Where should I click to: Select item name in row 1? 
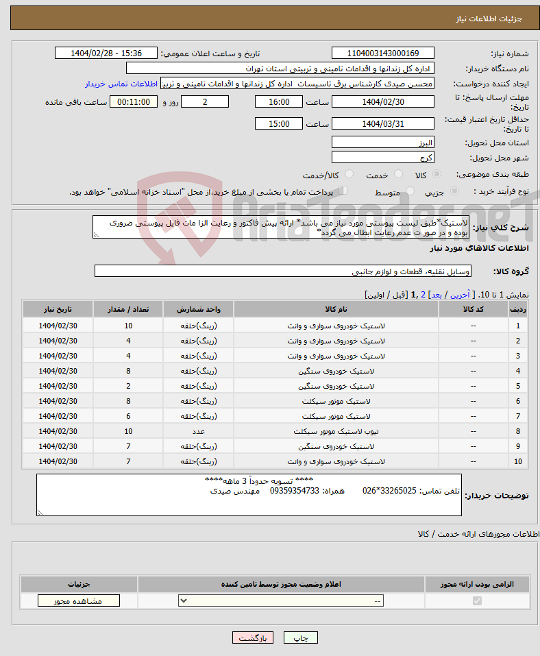(x=336, y=326)
